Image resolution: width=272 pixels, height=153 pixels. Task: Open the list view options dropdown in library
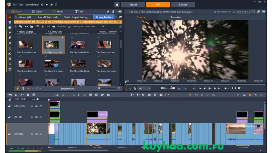tap(38, 26)
